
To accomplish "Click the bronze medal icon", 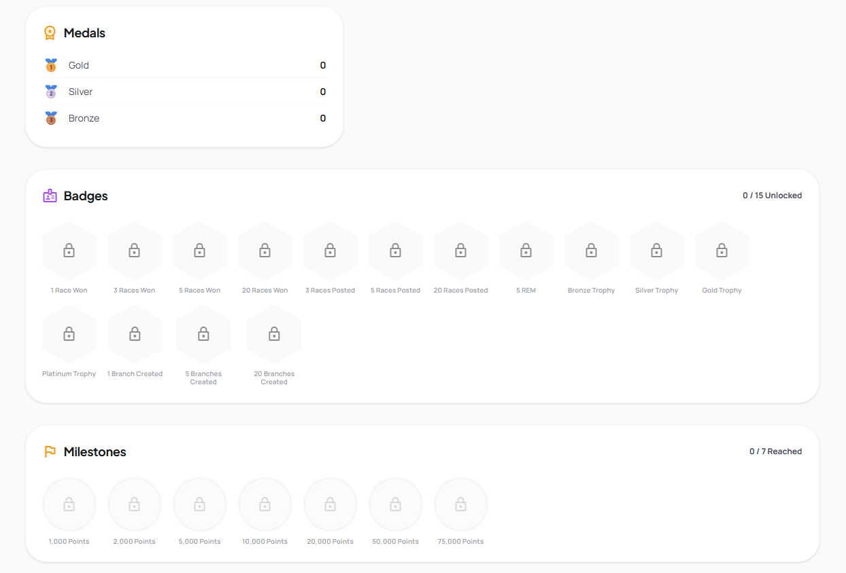I will click(51, 118).
